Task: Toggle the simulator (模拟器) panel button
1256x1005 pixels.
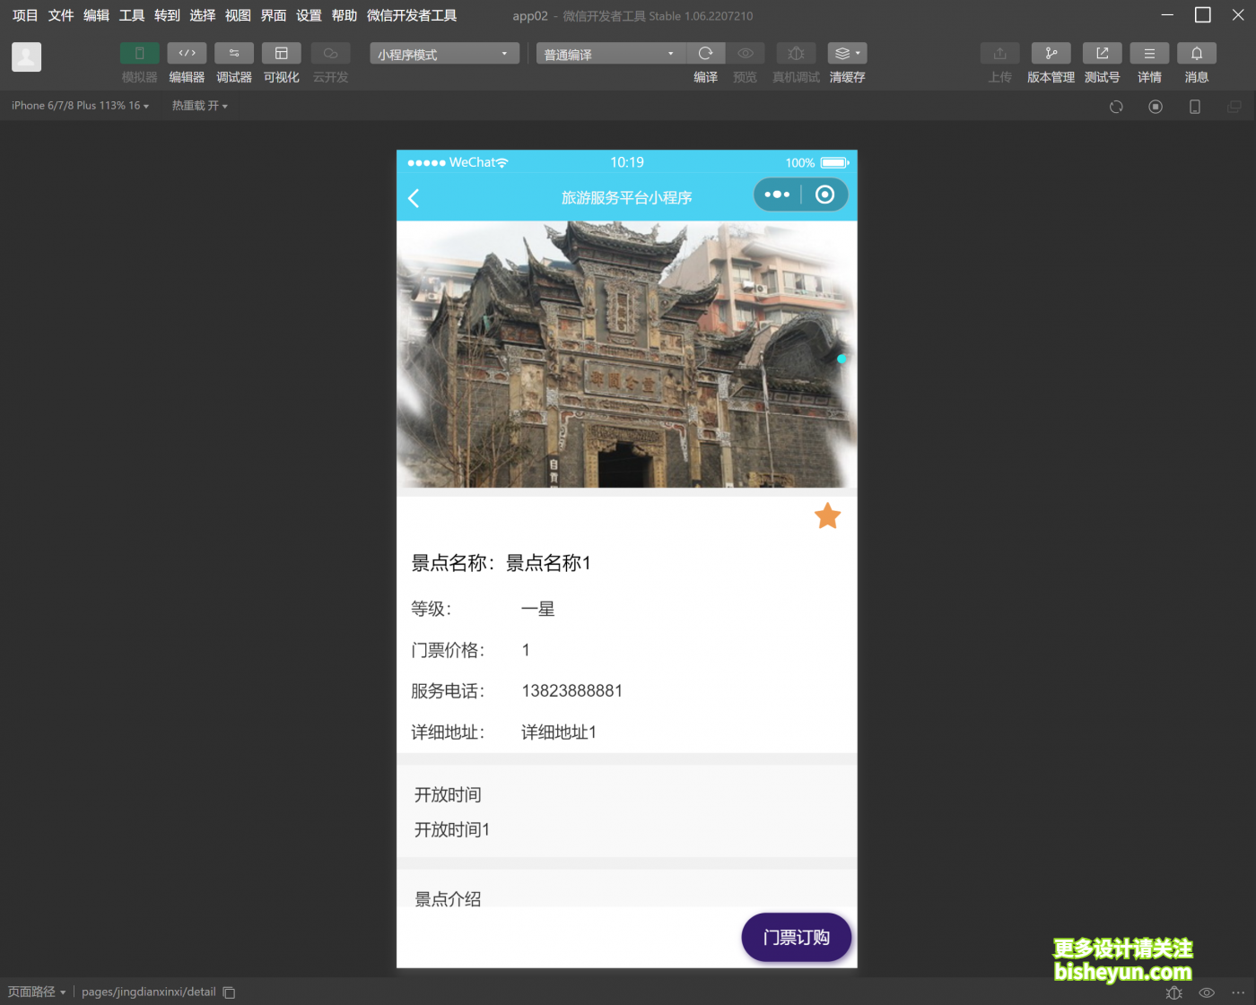Action: (x=139, y=54)
